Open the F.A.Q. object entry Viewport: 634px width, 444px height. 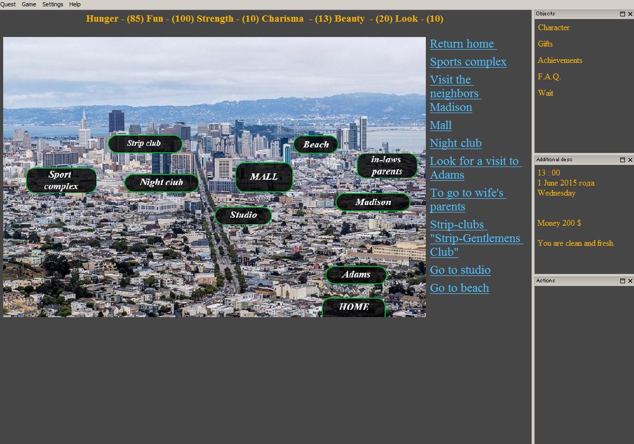tap(549, 77)
